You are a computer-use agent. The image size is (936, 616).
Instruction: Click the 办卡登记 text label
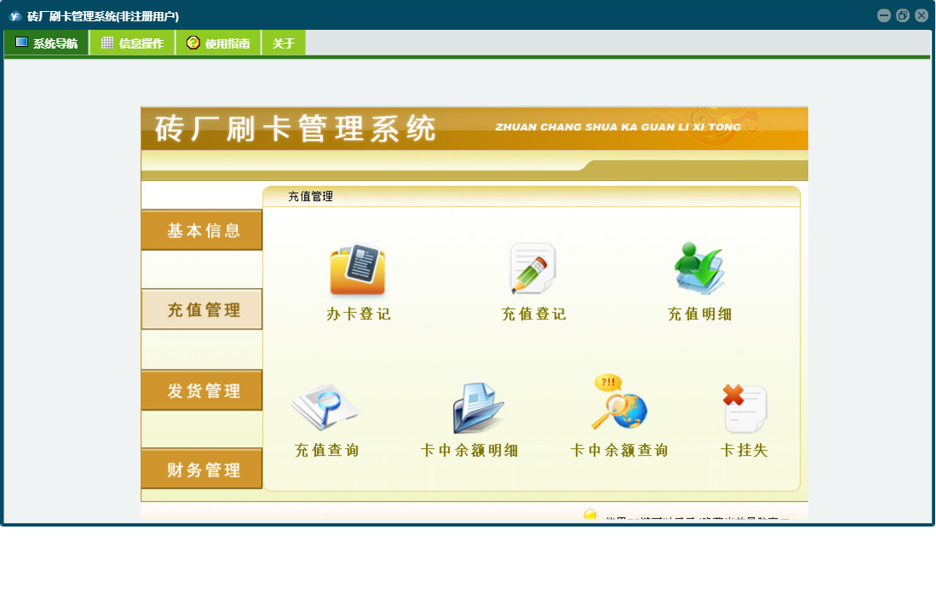pos(359,314)
